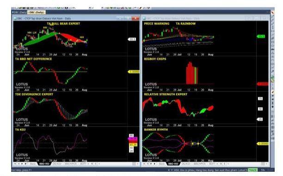Select the red pencil drawing tool
This screenshot has width=283, height=176.
[272, 13]
